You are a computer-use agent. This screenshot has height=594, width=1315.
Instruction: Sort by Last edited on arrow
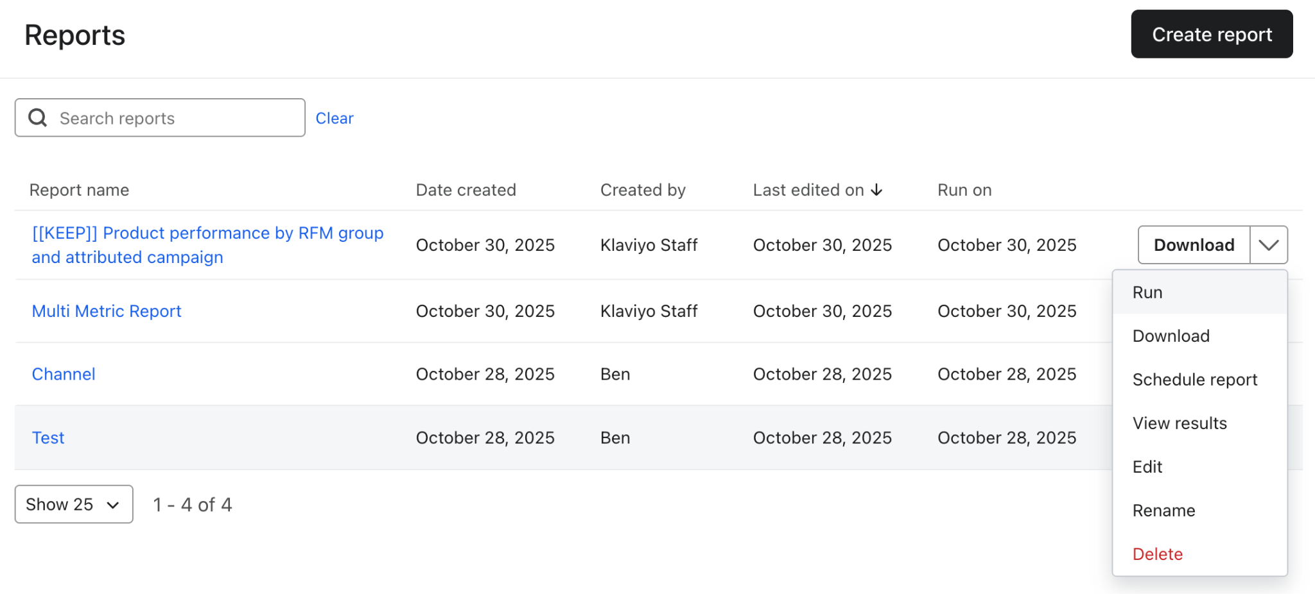pyautogui.click(x=876, y=190)
